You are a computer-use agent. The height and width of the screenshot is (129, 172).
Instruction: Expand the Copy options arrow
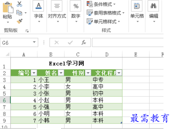(x=26, y=13)
